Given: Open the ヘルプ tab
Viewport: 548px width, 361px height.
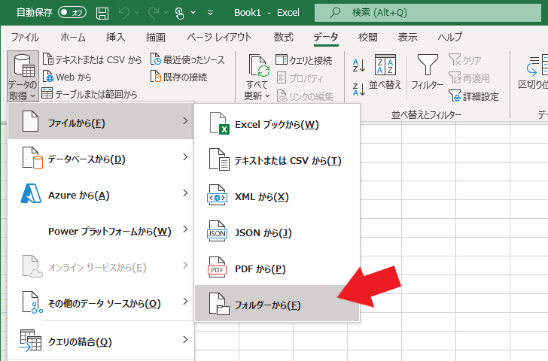Looking at the screenshot, I should tap(450, 37).
